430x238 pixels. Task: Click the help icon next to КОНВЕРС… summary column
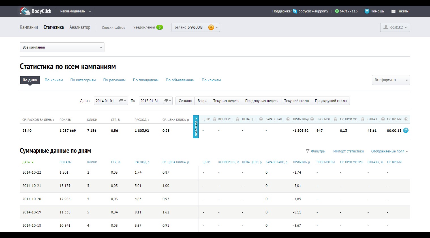[238, 119]
